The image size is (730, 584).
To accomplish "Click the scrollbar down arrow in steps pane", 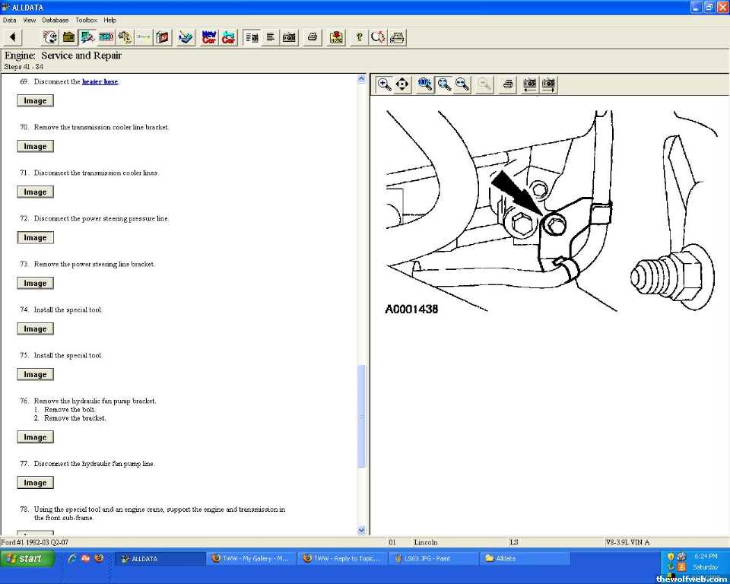I will (x=361, y=530).
